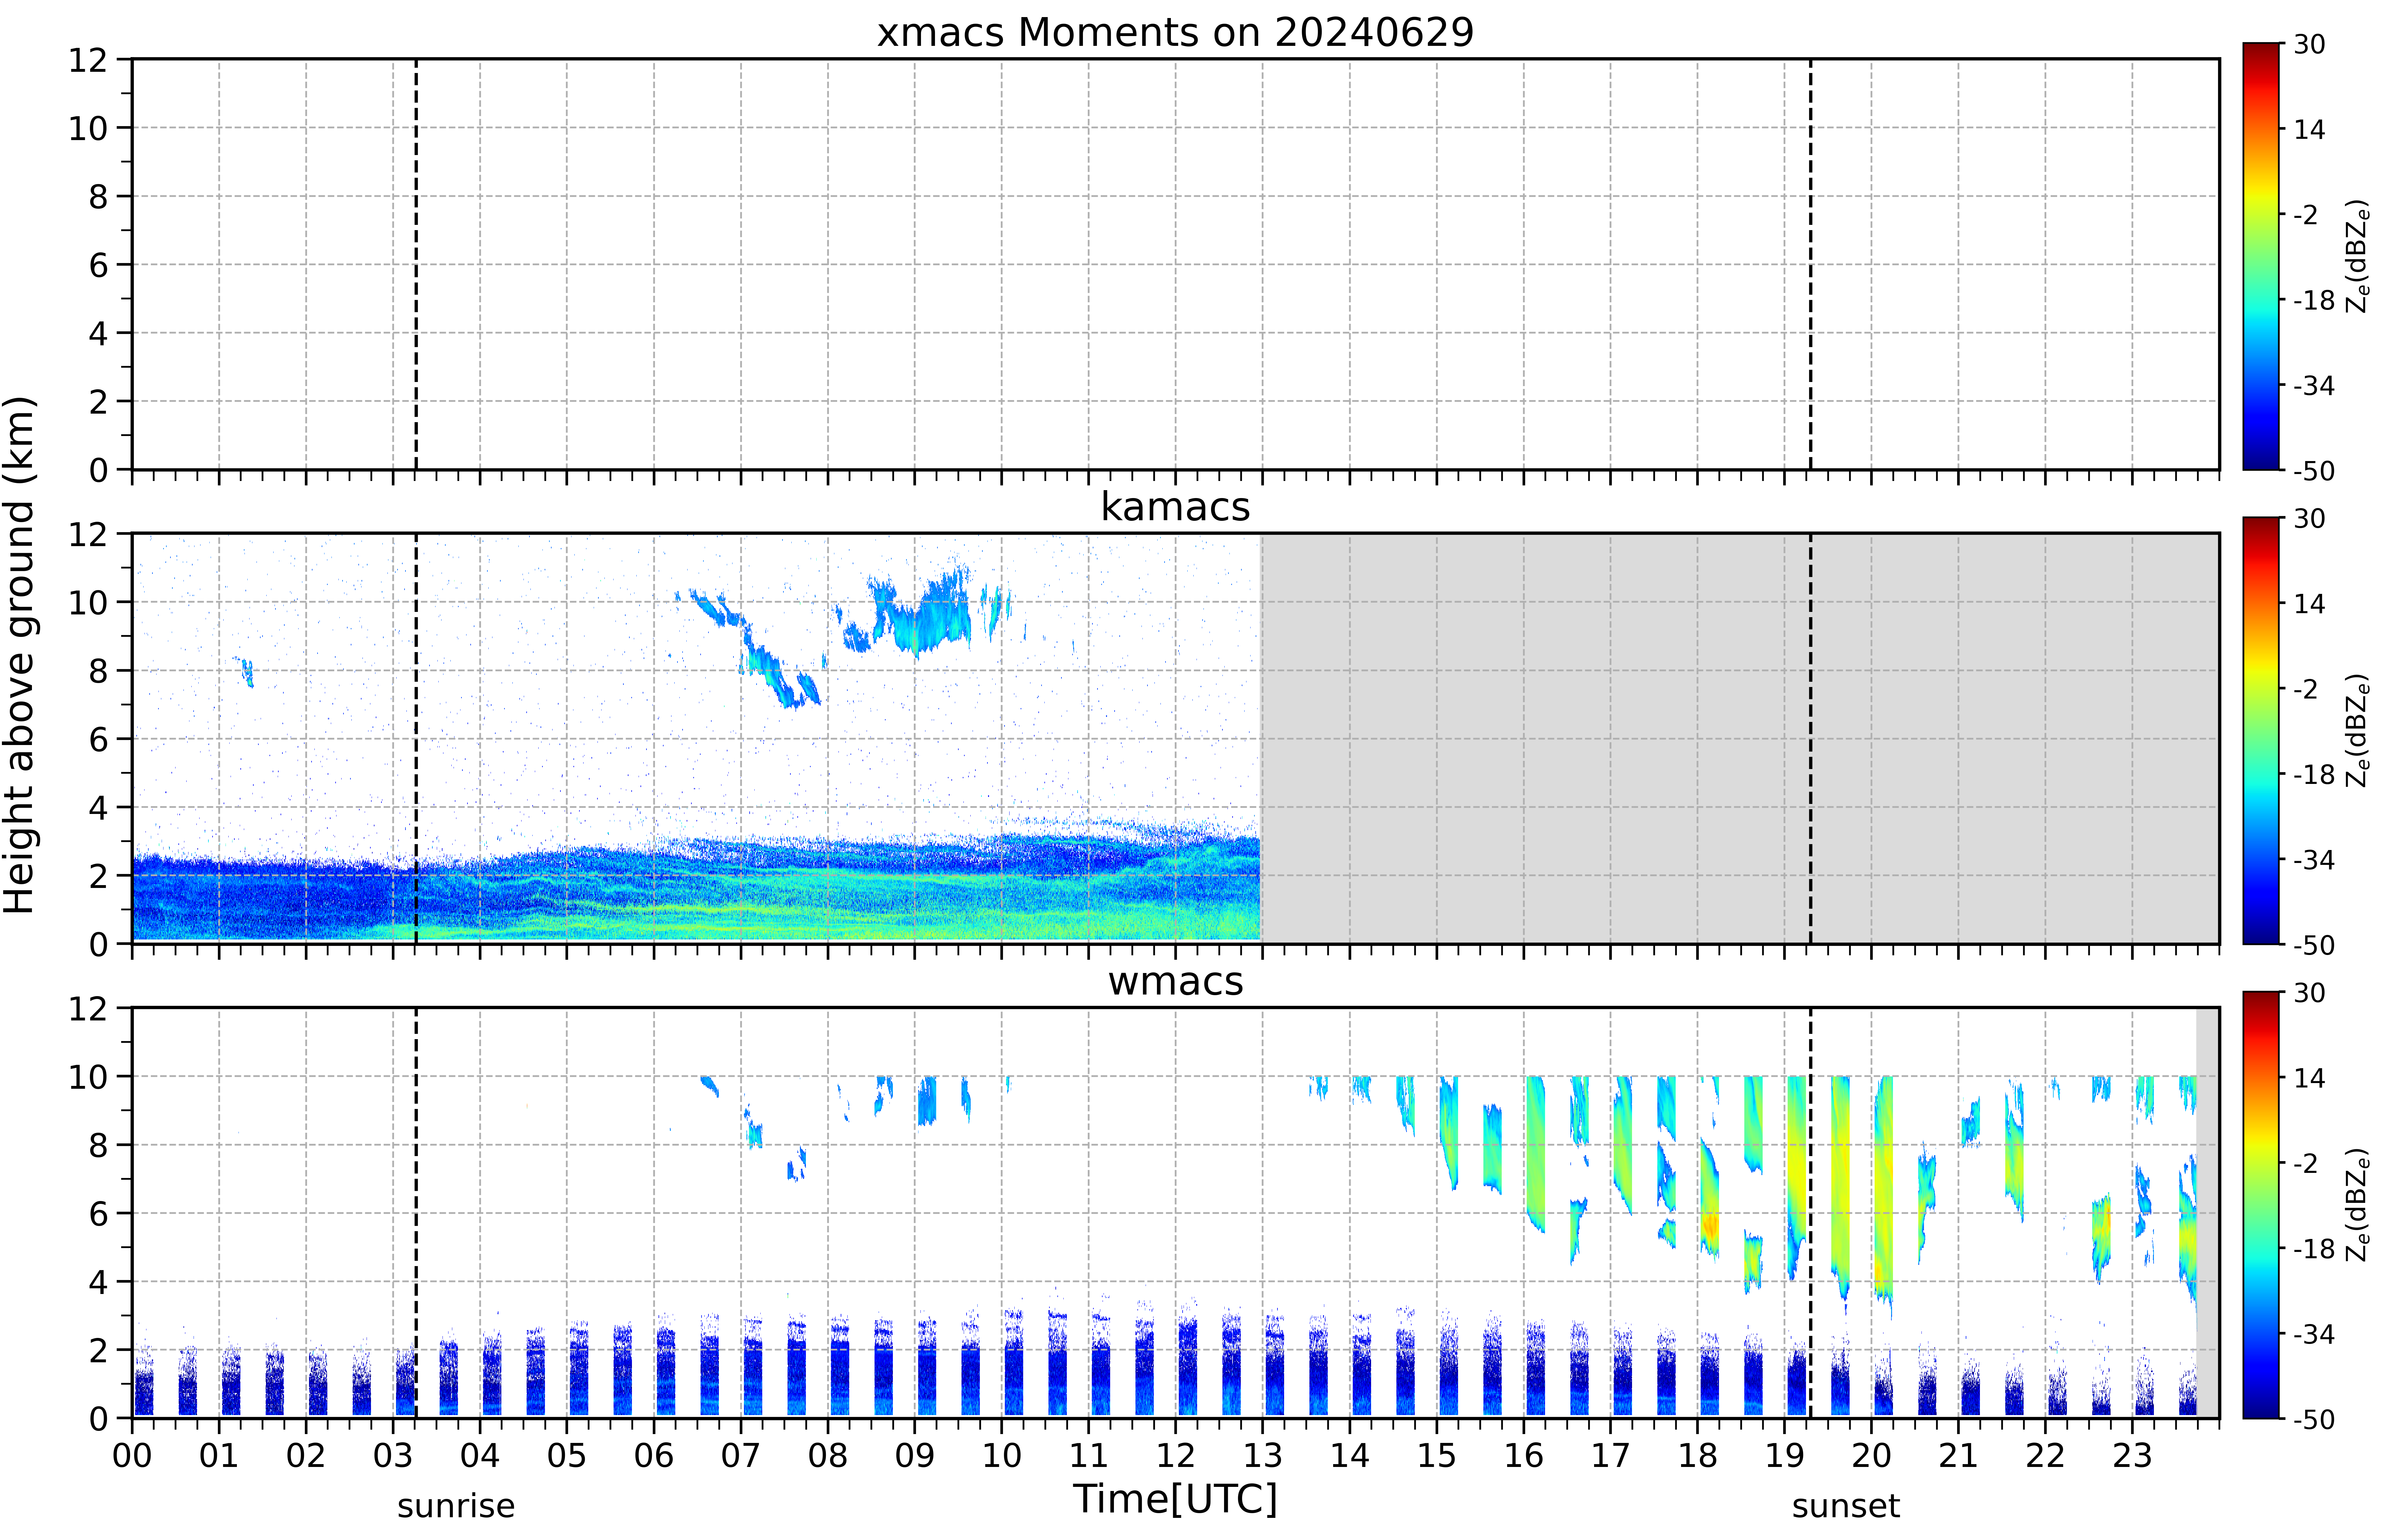Click the '6' height label of the kamacs panel
This screenshot has height=1540, width=2387.
pyautogui.click(x=98, y=739)
